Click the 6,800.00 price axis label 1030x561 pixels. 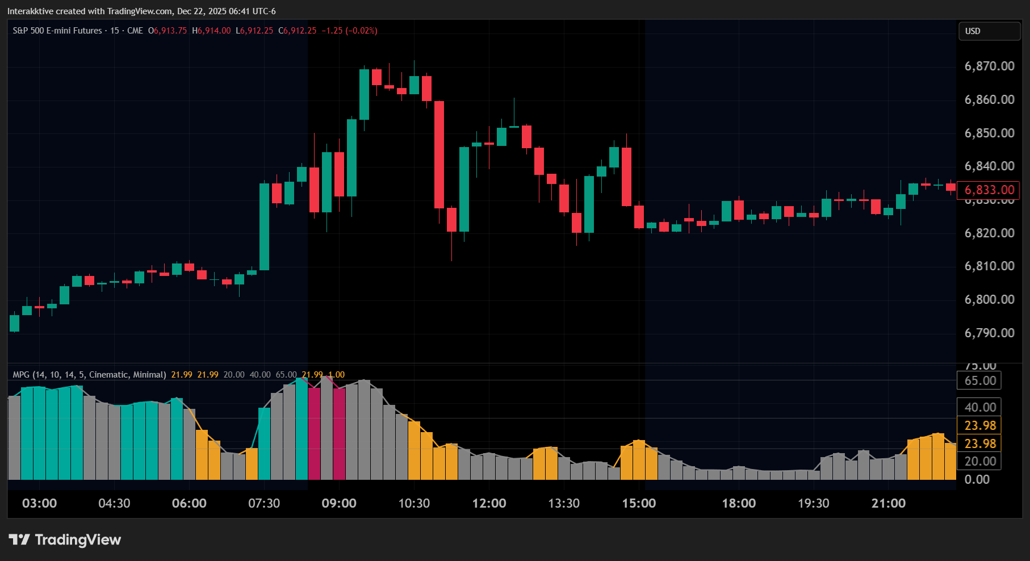point(989,300)
